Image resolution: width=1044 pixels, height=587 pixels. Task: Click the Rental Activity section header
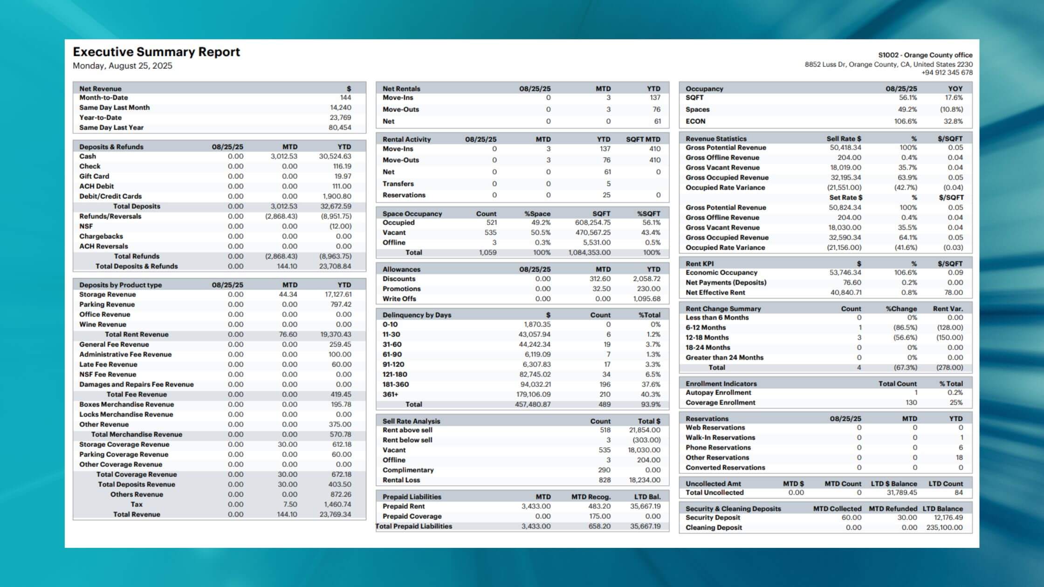pyautogui.click(x=406, y=139)
